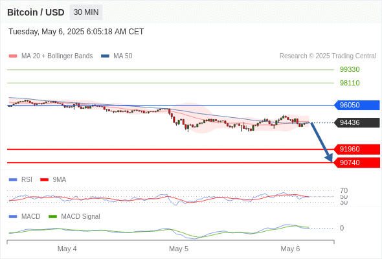The image size is (382, 259).
Task: Click the Bitcoin / USD chart title
Action: click(36, 12)
